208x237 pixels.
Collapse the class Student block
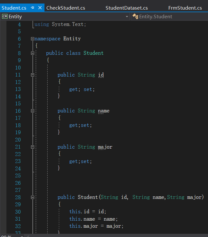(32, 53)
